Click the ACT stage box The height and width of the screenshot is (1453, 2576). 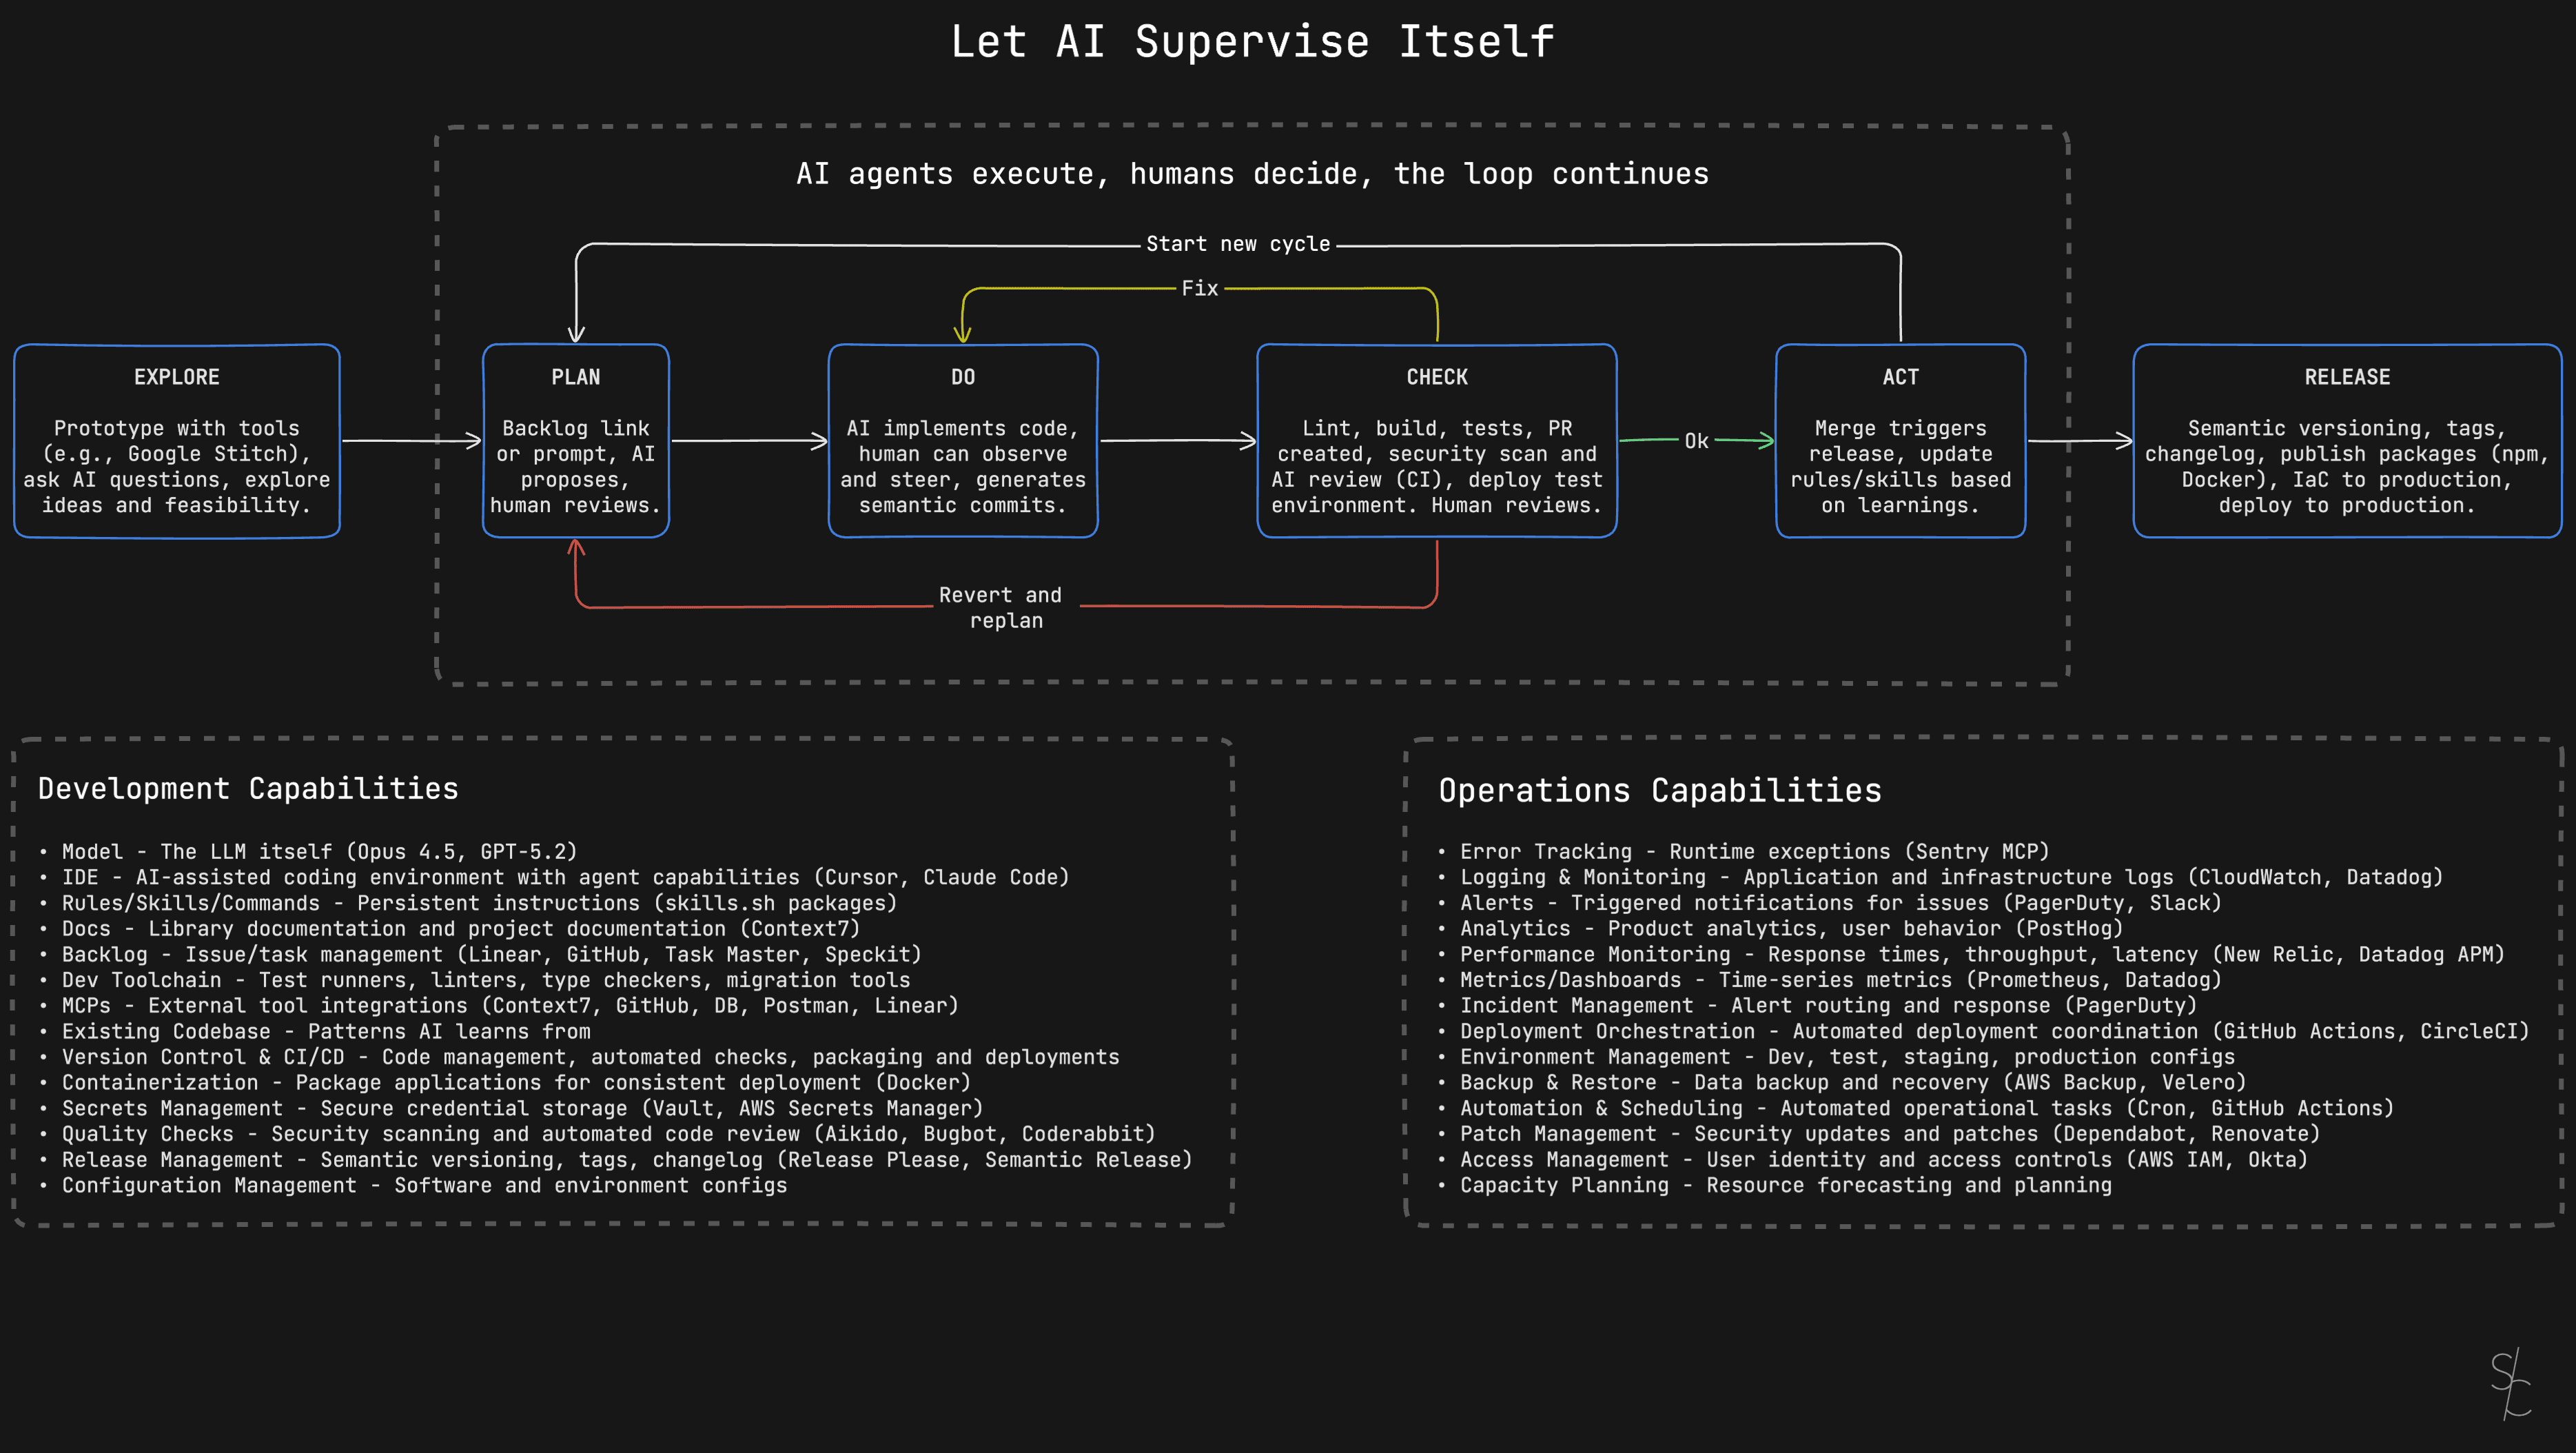click(1899, 441)
